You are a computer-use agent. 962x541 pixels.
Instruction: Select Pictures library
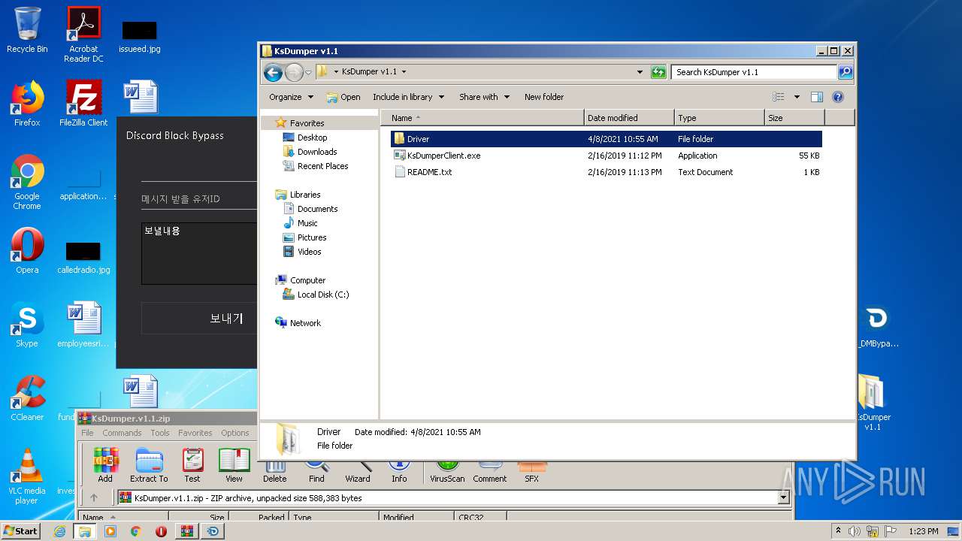point(304,237)
